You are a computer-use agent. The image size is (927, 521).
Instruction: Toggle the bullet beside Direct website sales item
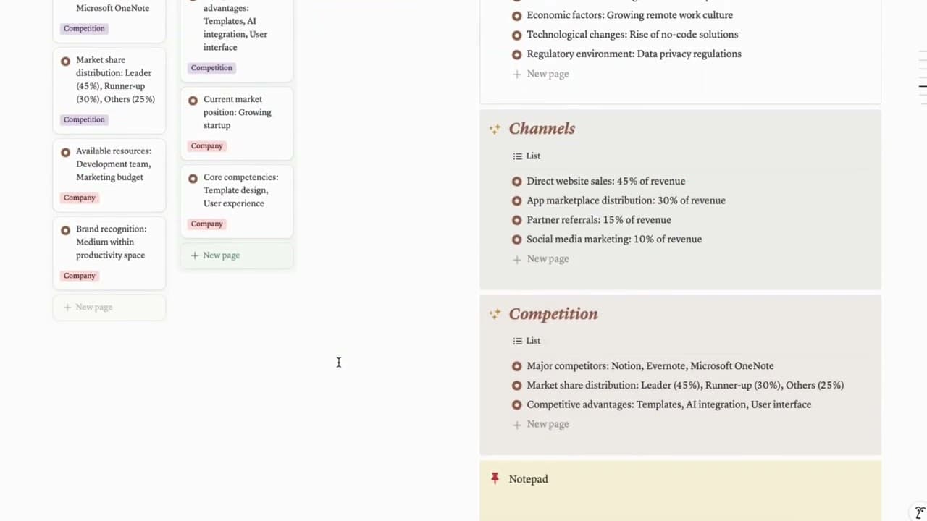516,181
